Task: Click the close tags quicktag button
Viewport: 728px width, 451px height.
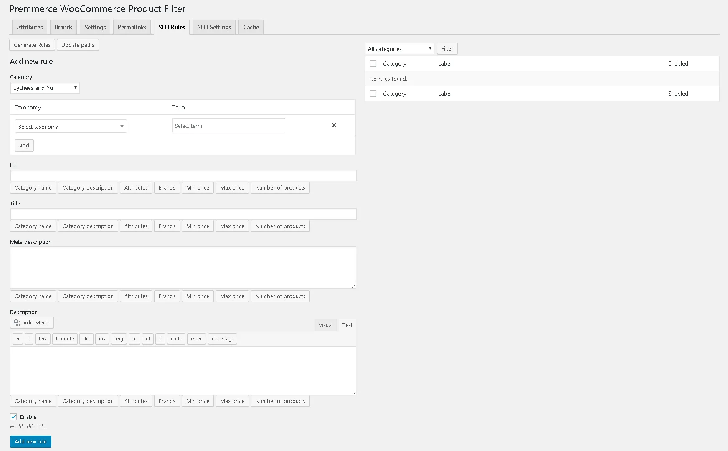Action: click(x=223, y=339)
